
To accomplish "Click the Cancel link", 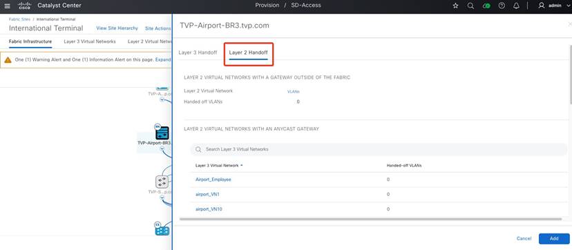I will 524,238.
